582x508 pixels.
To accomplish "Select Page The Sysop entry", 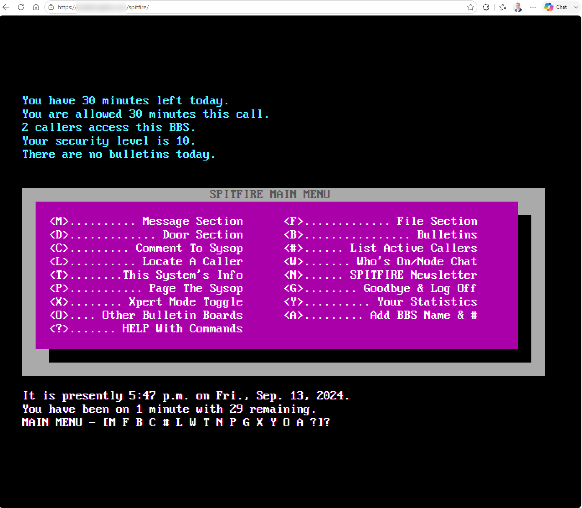I will click(x=146, y=288).
